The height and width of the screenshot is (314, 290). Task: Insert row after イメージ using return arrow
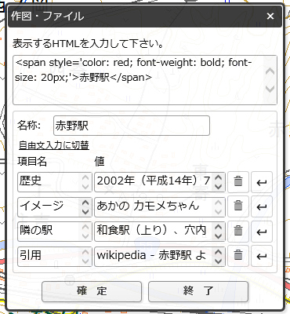coord(262,206)
